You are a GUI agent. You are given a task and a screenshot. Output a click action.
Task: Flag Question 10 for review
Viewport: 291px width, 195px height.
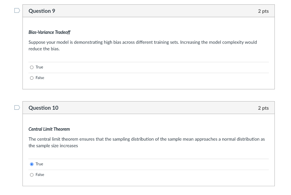17,108
